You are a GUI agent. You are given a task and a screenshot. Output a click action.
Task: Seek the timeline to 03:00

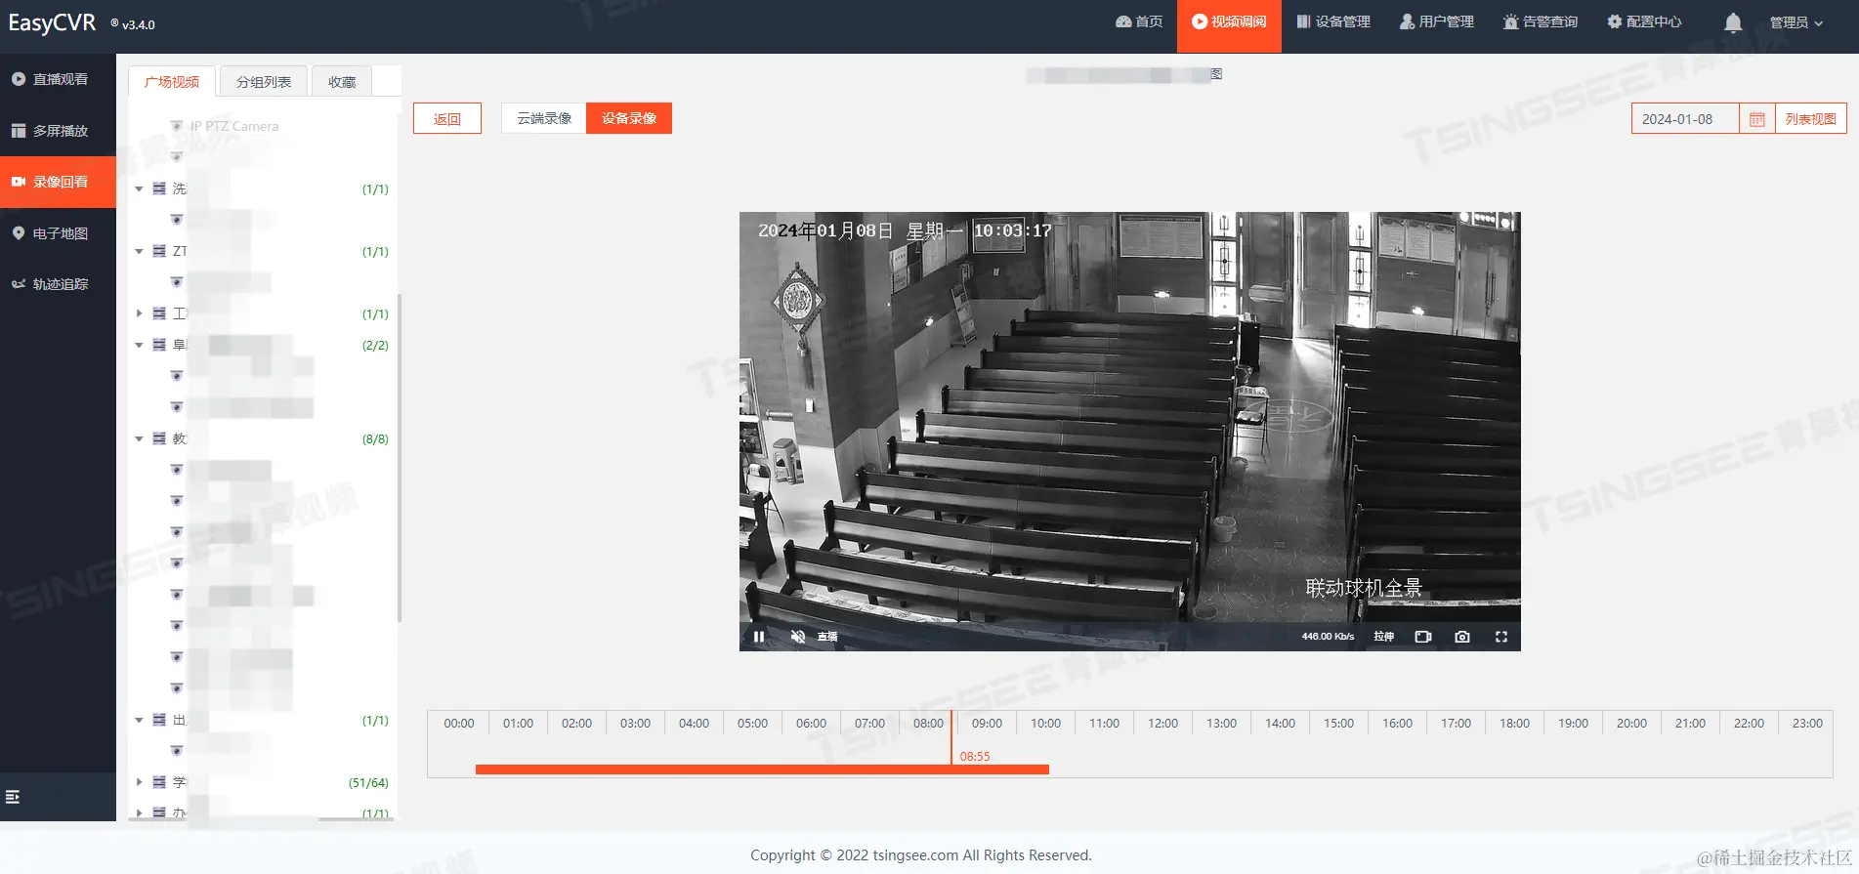(x=635, y=724)
